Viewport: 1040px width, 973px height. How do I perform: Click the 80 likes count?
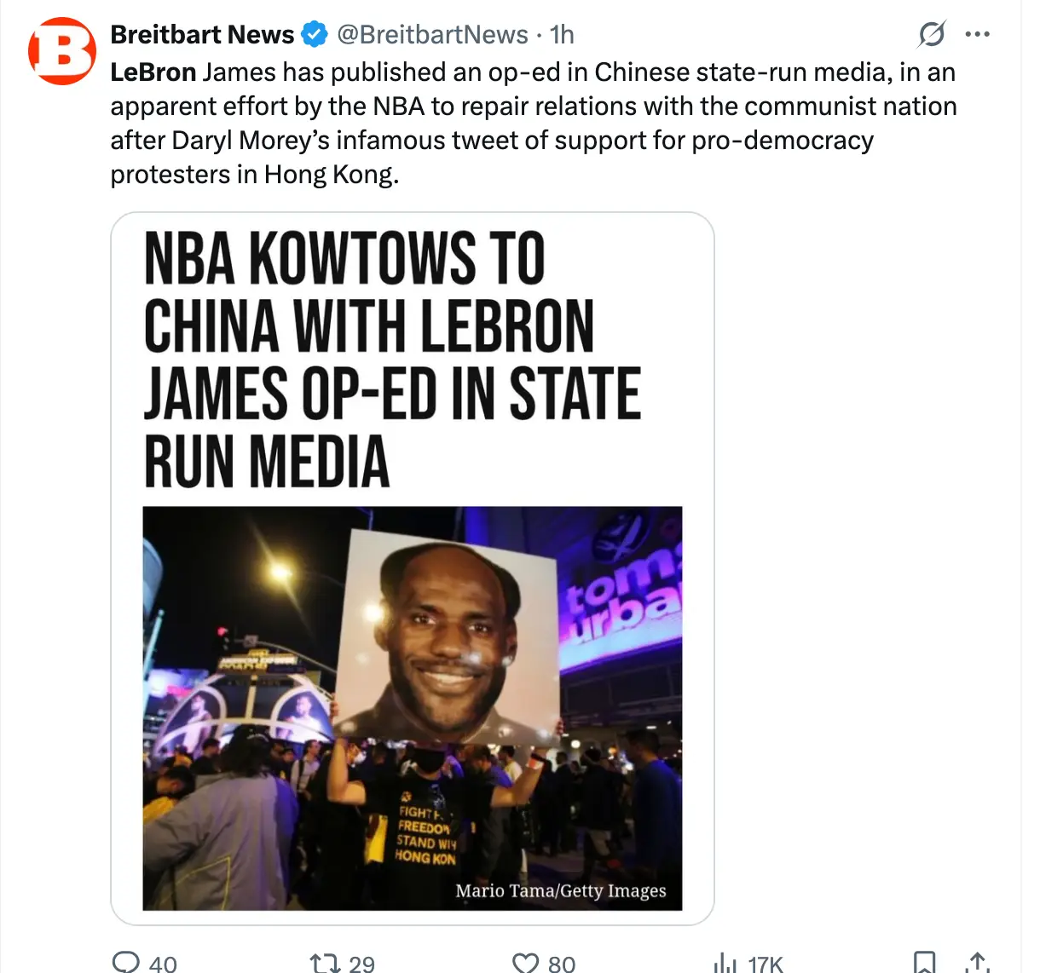pos(561,964)
